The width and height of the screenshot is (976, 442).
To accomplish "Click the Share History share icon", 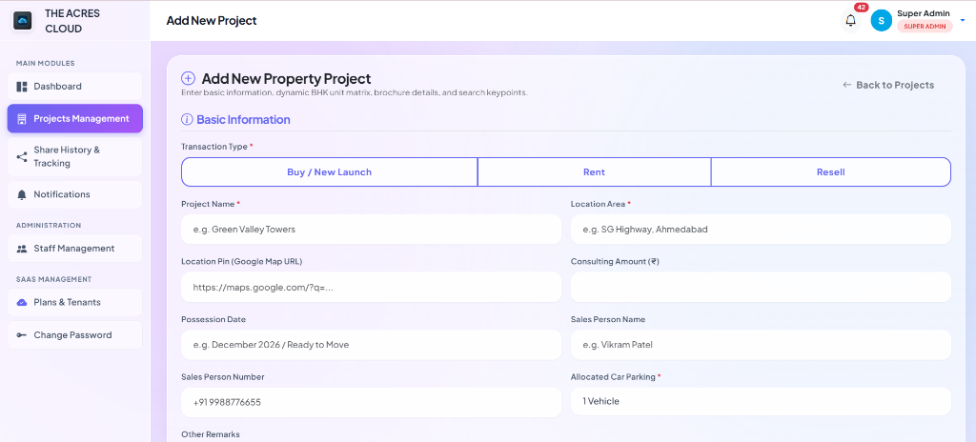I will point(22,157).
